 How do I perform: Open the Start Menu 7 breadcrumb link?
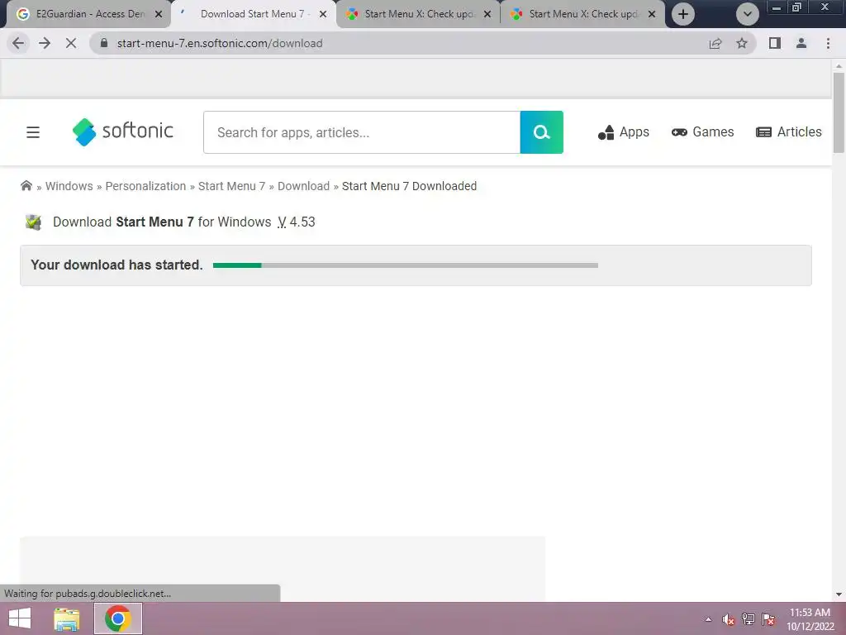(x=231, y=186)
